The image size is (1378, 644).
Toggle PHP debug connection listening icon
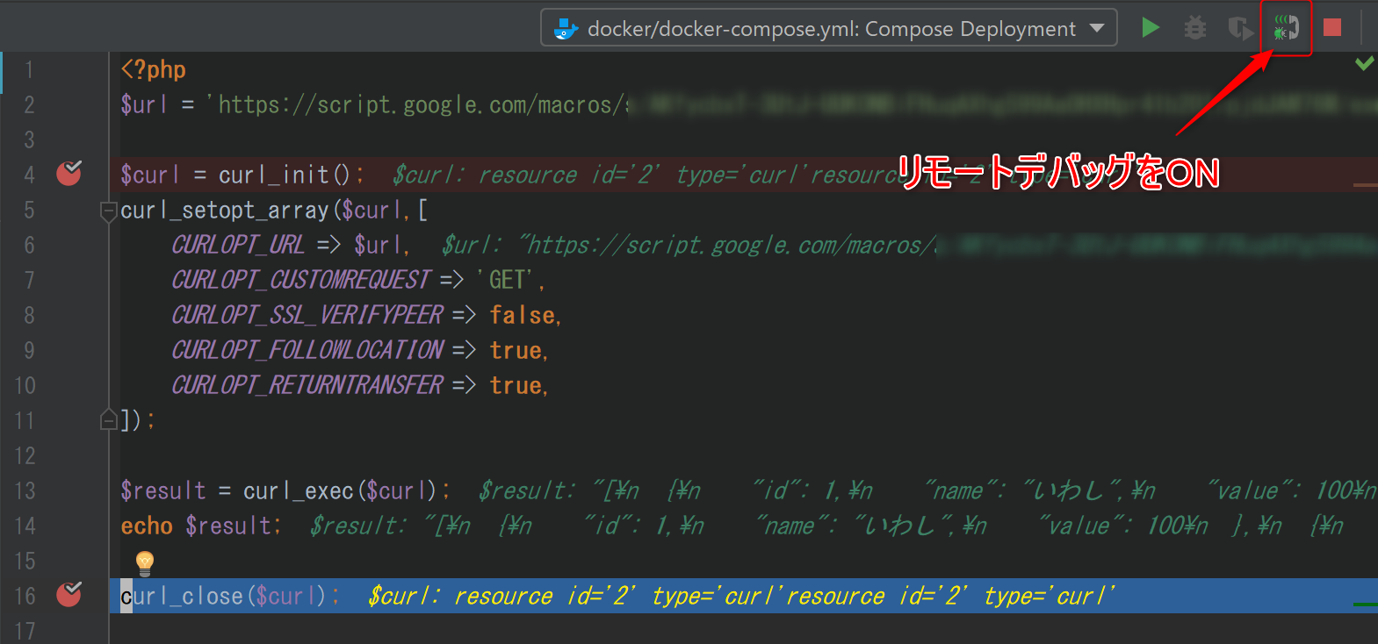point(1286,28)
